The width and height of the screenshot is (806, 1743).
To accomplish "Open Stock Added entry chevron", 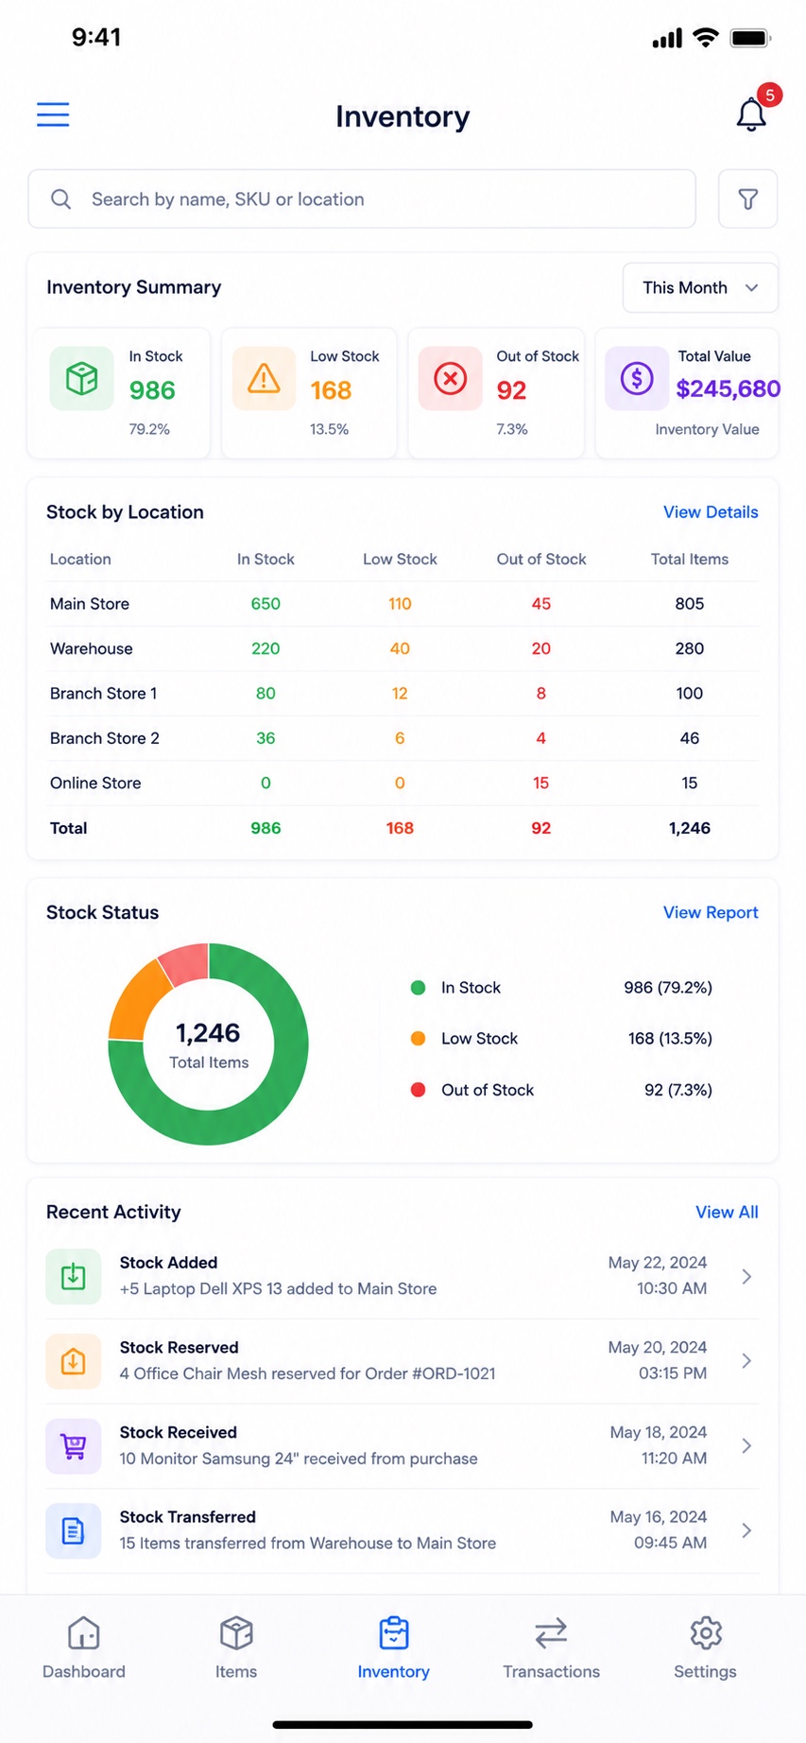I will 746,1276.
